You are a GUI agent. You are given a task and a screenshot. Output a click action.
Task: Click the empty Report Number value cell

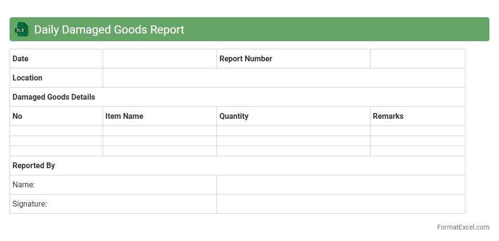pos(417,58)
